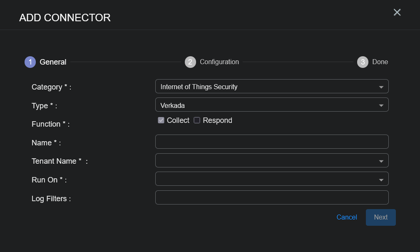
Task: Click the step 3 Done circle icon
Action: click(363, 62)
